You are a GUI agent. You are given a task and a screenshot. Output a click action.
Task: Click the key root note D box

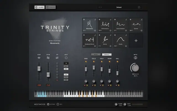coord(66,63)
